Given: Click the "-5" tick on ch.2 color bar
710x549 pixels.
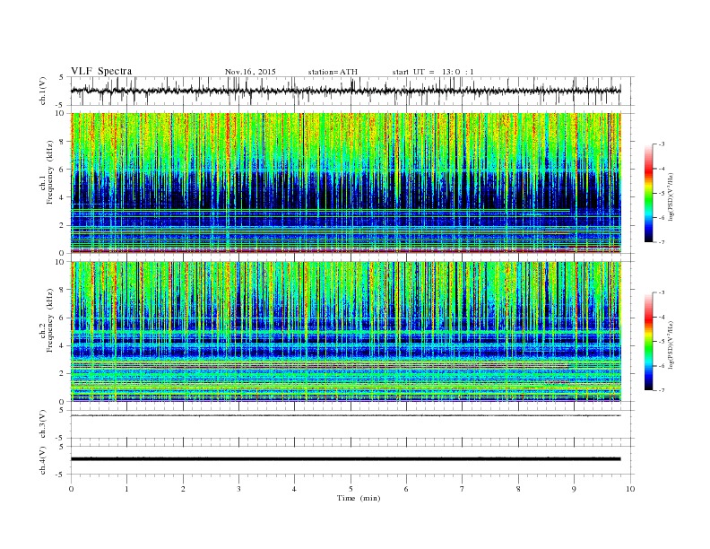Looking at the screenshot, I should (x=662, y=342).
